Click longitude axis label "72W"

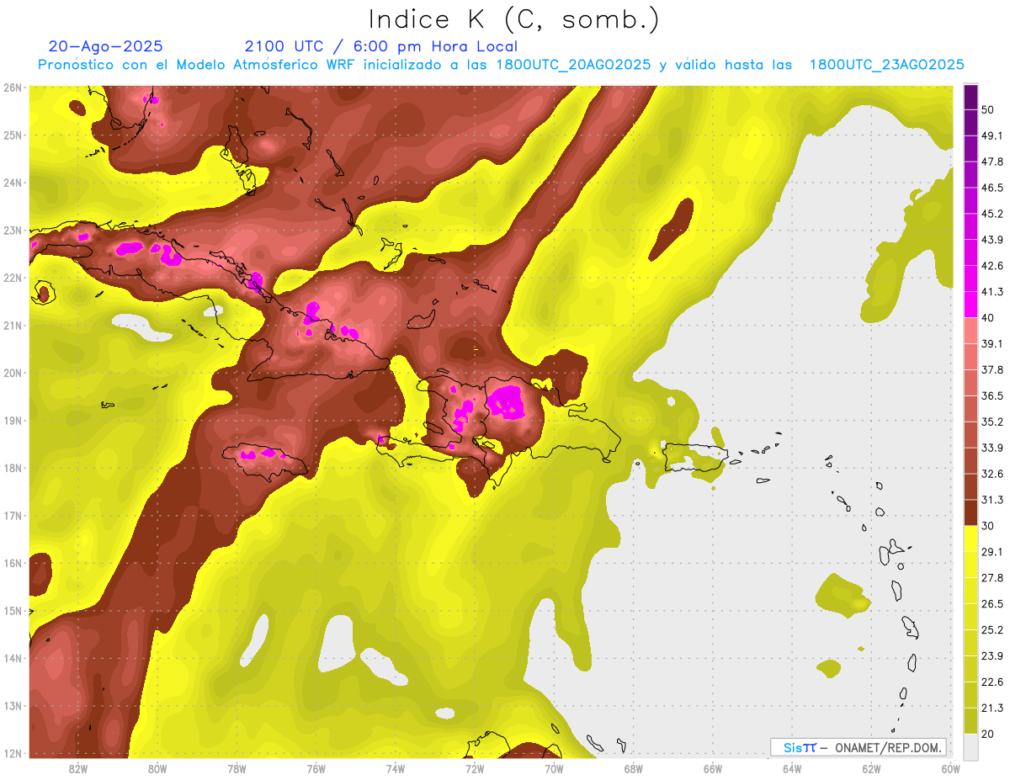[x=475, y=768]
